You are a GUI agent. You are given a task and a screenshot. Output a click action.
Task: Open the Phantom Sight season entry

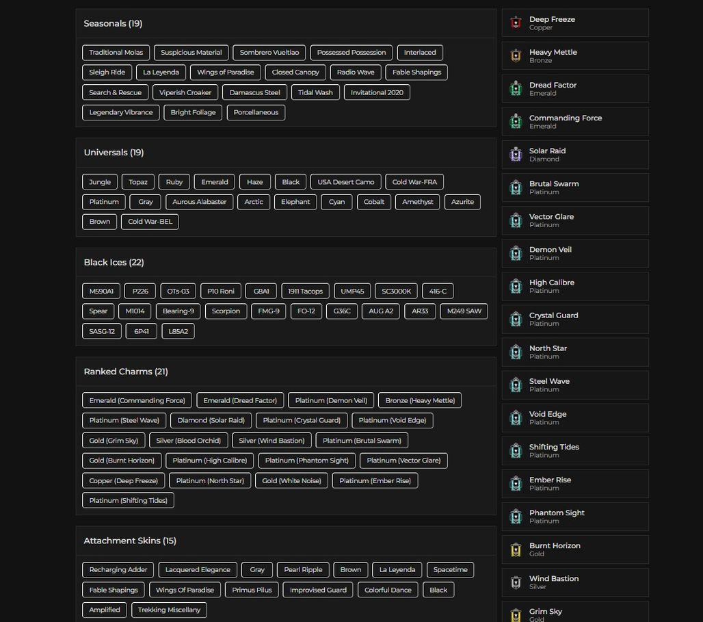pos(575,516)
